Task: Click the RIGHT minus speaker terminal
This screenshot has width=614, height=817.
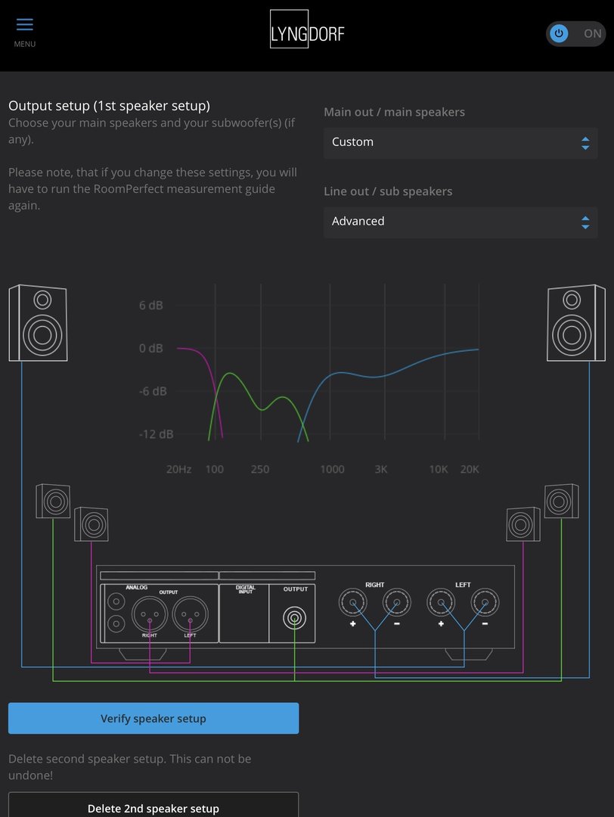Action: pyautogui.click(x=397, y=602)
